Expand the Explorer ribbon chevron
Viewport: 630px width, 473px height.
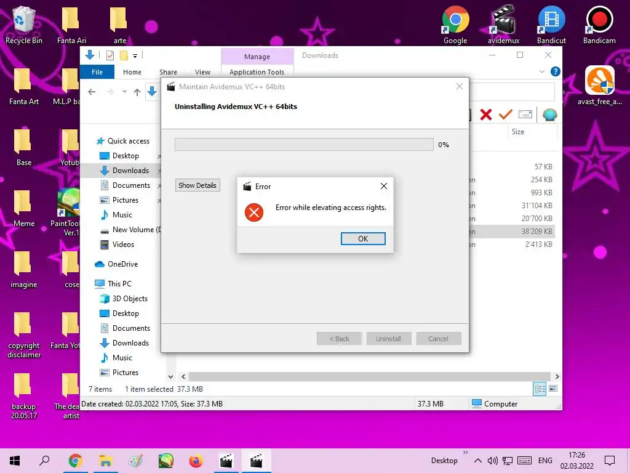coord(541,71)
